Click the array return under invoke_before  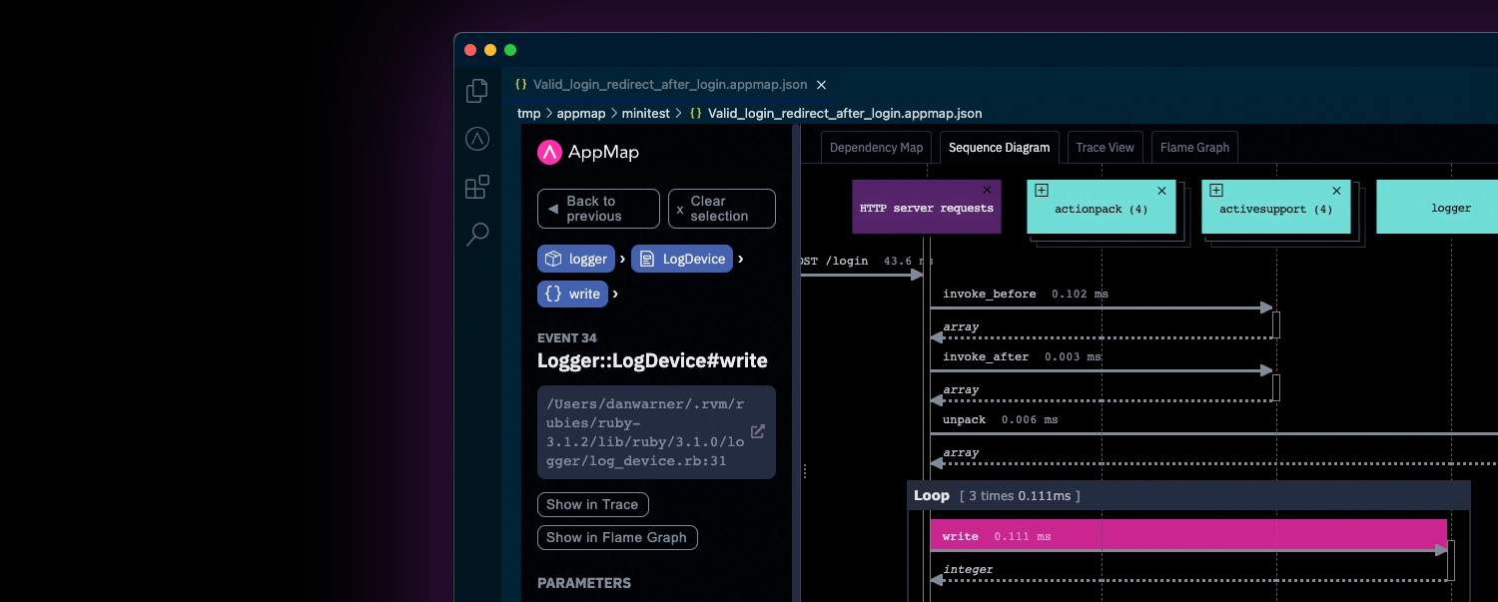[961, 326]
